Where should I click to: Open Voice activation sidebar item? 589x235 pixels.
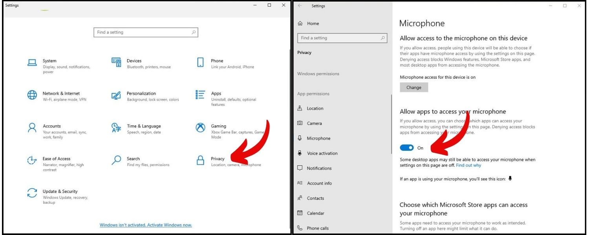[x=322, y=153]
